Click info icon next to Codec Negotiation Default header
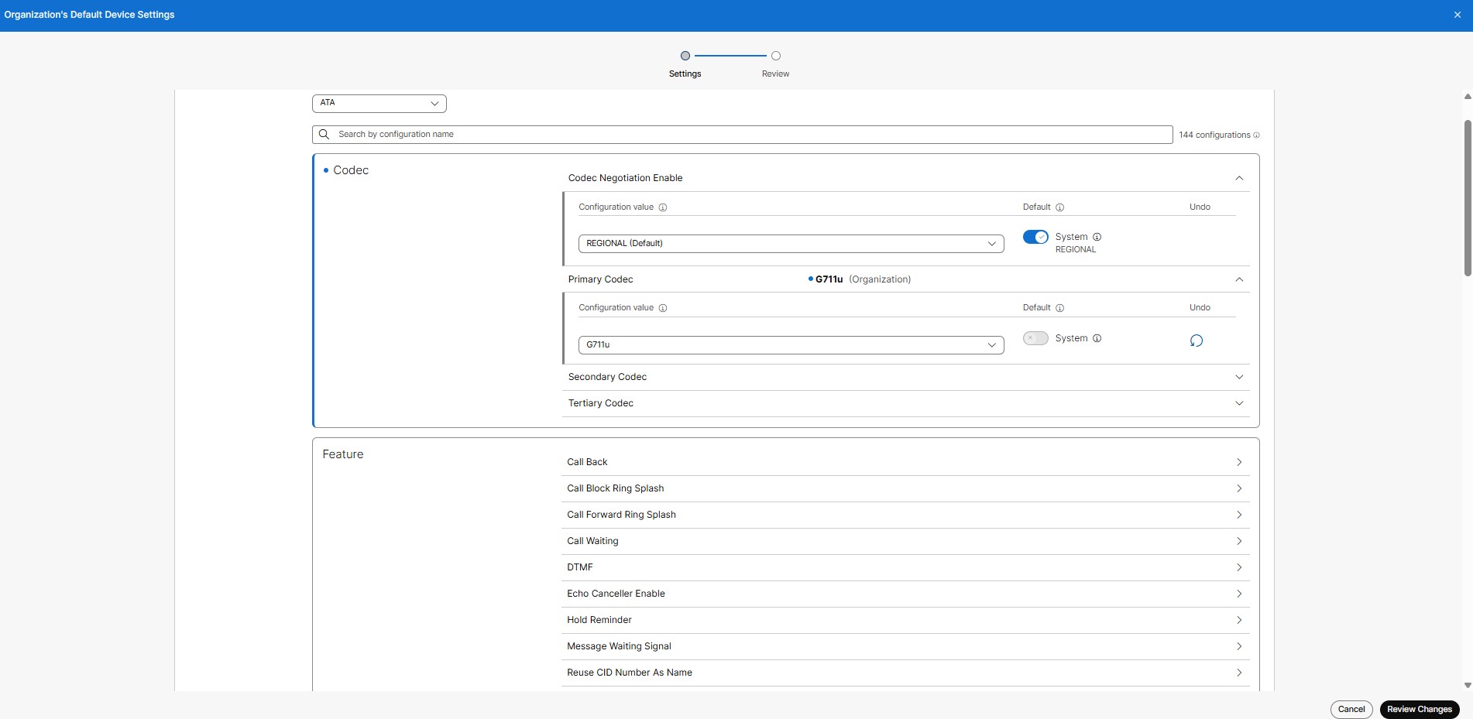Screen dimensions: 1473x719 point(1060,207)
